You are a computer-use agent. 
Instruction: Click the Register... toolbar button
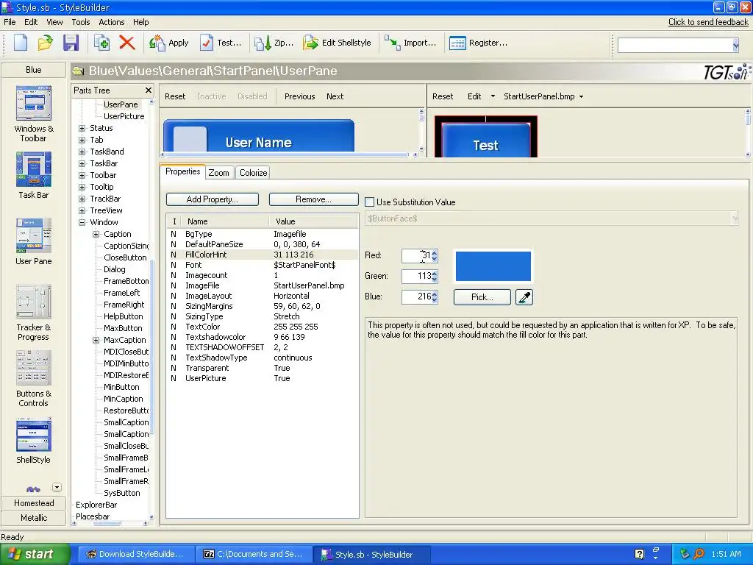478,43
